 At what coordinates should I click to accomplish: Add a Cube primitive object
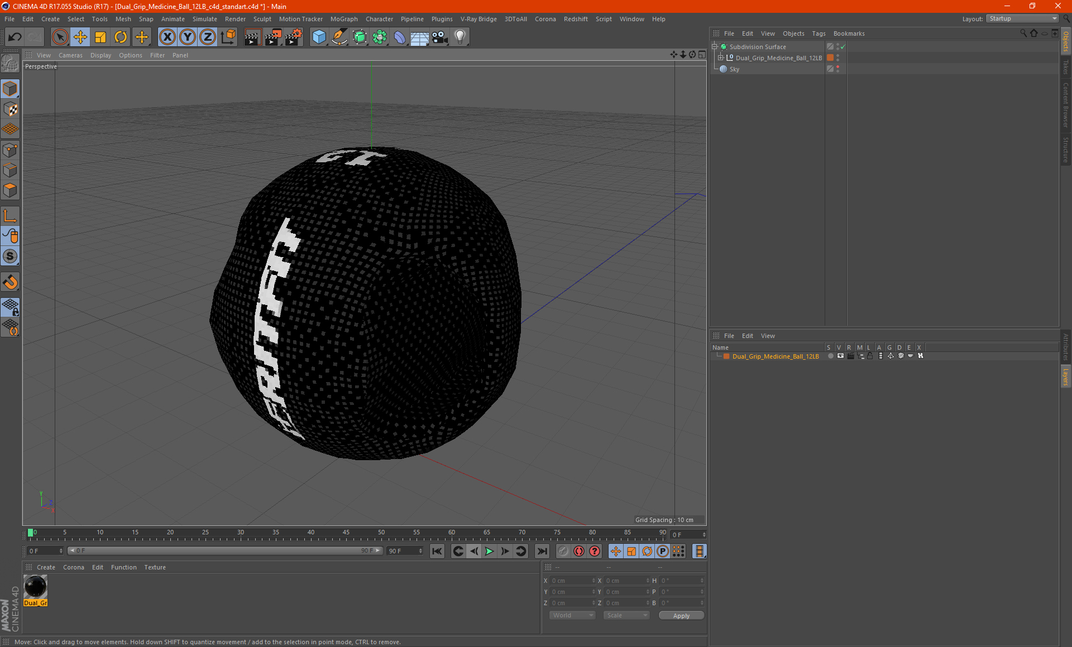[x=319, y=37]
